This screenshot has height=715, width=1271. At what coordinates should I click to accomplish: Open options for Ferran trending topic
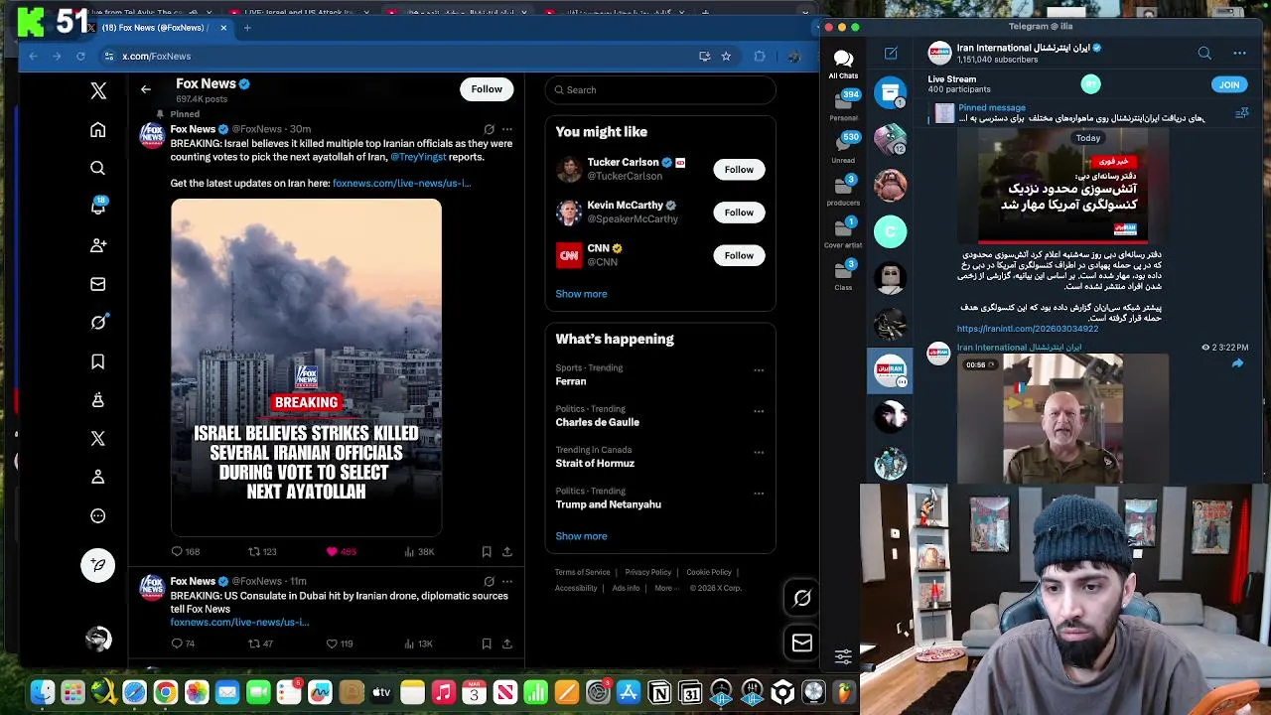tap(759, 370)
